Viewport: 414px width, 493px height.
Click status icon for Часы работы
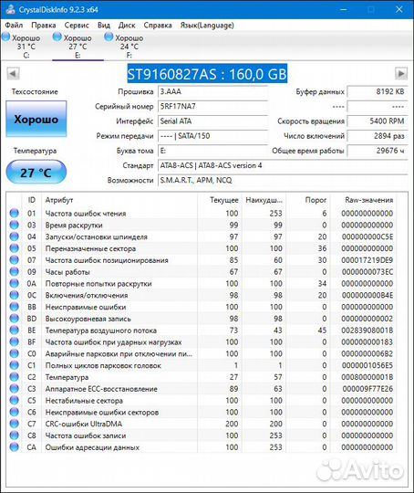[x=15, y=271]
